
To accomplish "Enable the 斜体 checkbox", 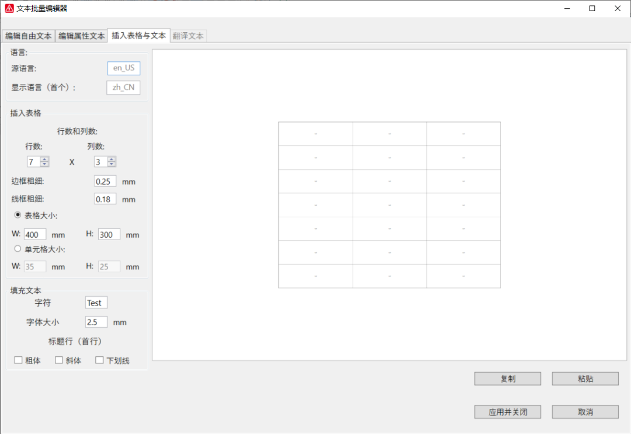I will coord(59,360).
